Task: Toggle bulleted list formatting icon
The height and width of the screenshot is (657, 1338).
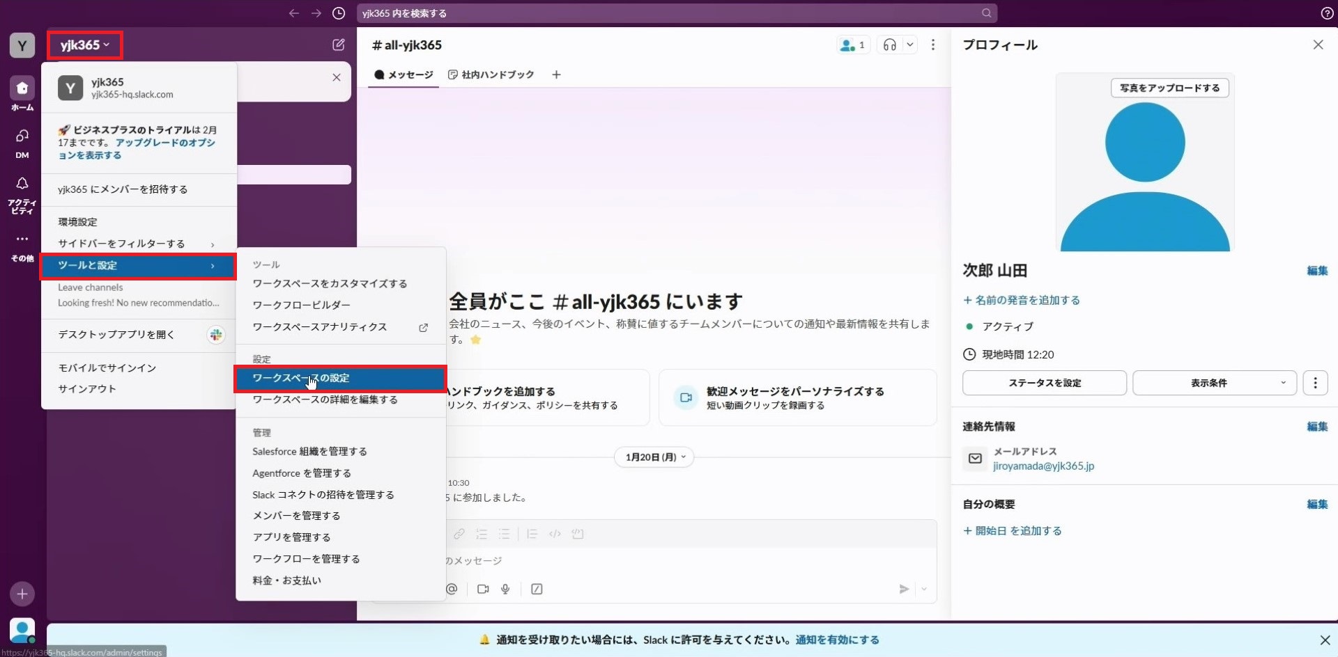Action: 504,534
